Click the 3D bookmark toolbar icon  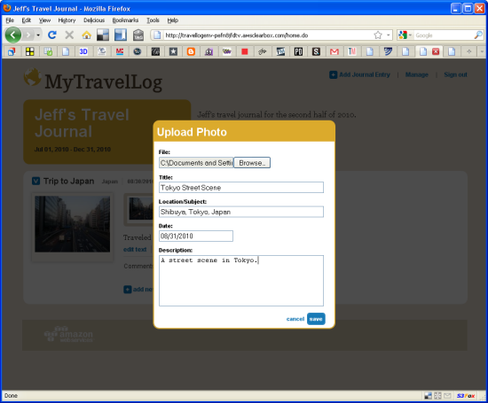point(83,51)
